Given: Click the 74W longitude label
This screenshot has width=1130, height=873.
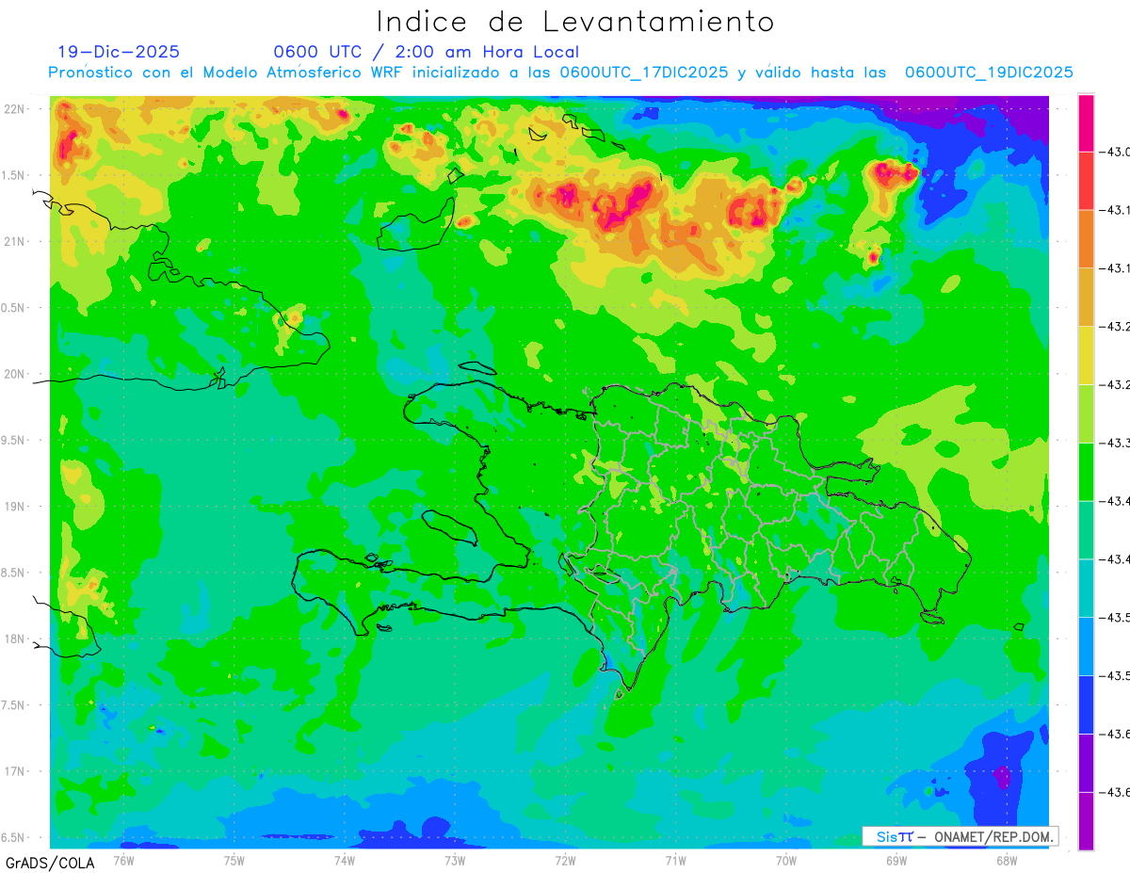Looking at the screenshot, I should pyautogui.click(x=345, y=860).
